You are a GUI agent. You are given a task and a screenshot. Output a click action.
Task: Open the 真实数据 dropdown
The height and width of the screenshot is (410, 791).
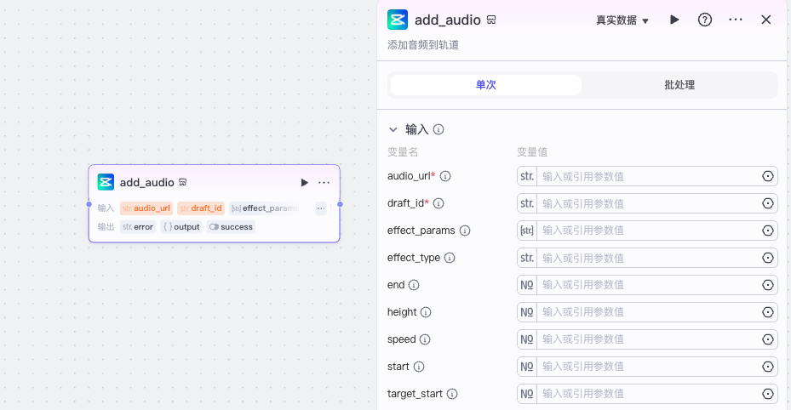(x=622, y=20)
